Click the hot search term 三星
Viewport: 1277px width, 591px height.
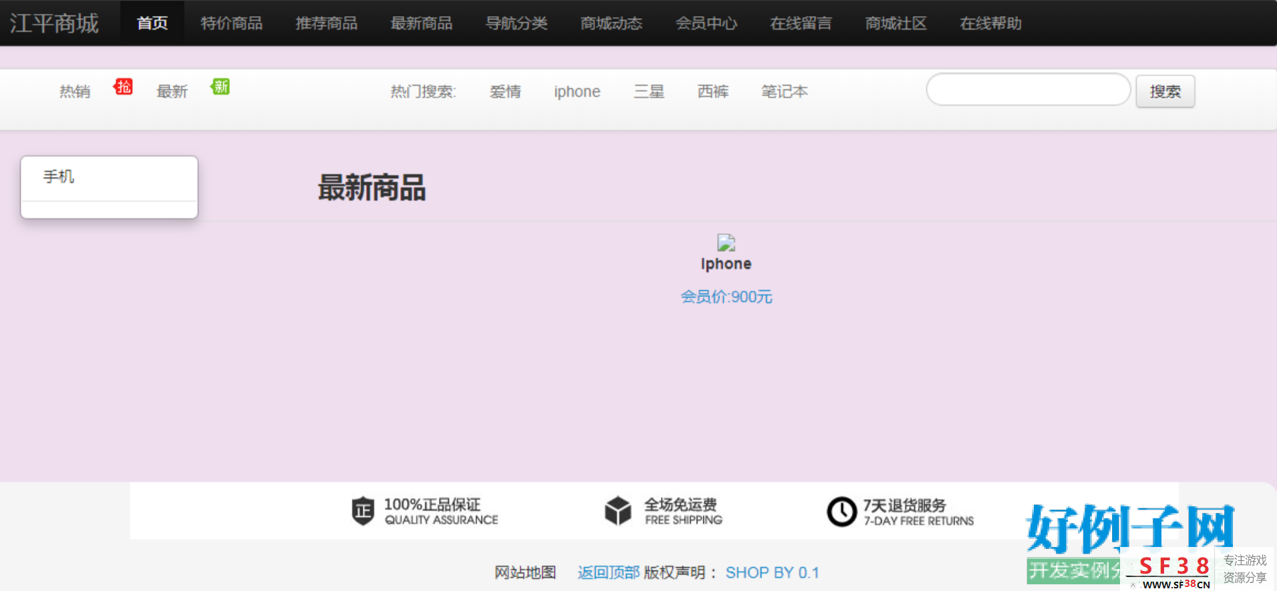point(649,91)
